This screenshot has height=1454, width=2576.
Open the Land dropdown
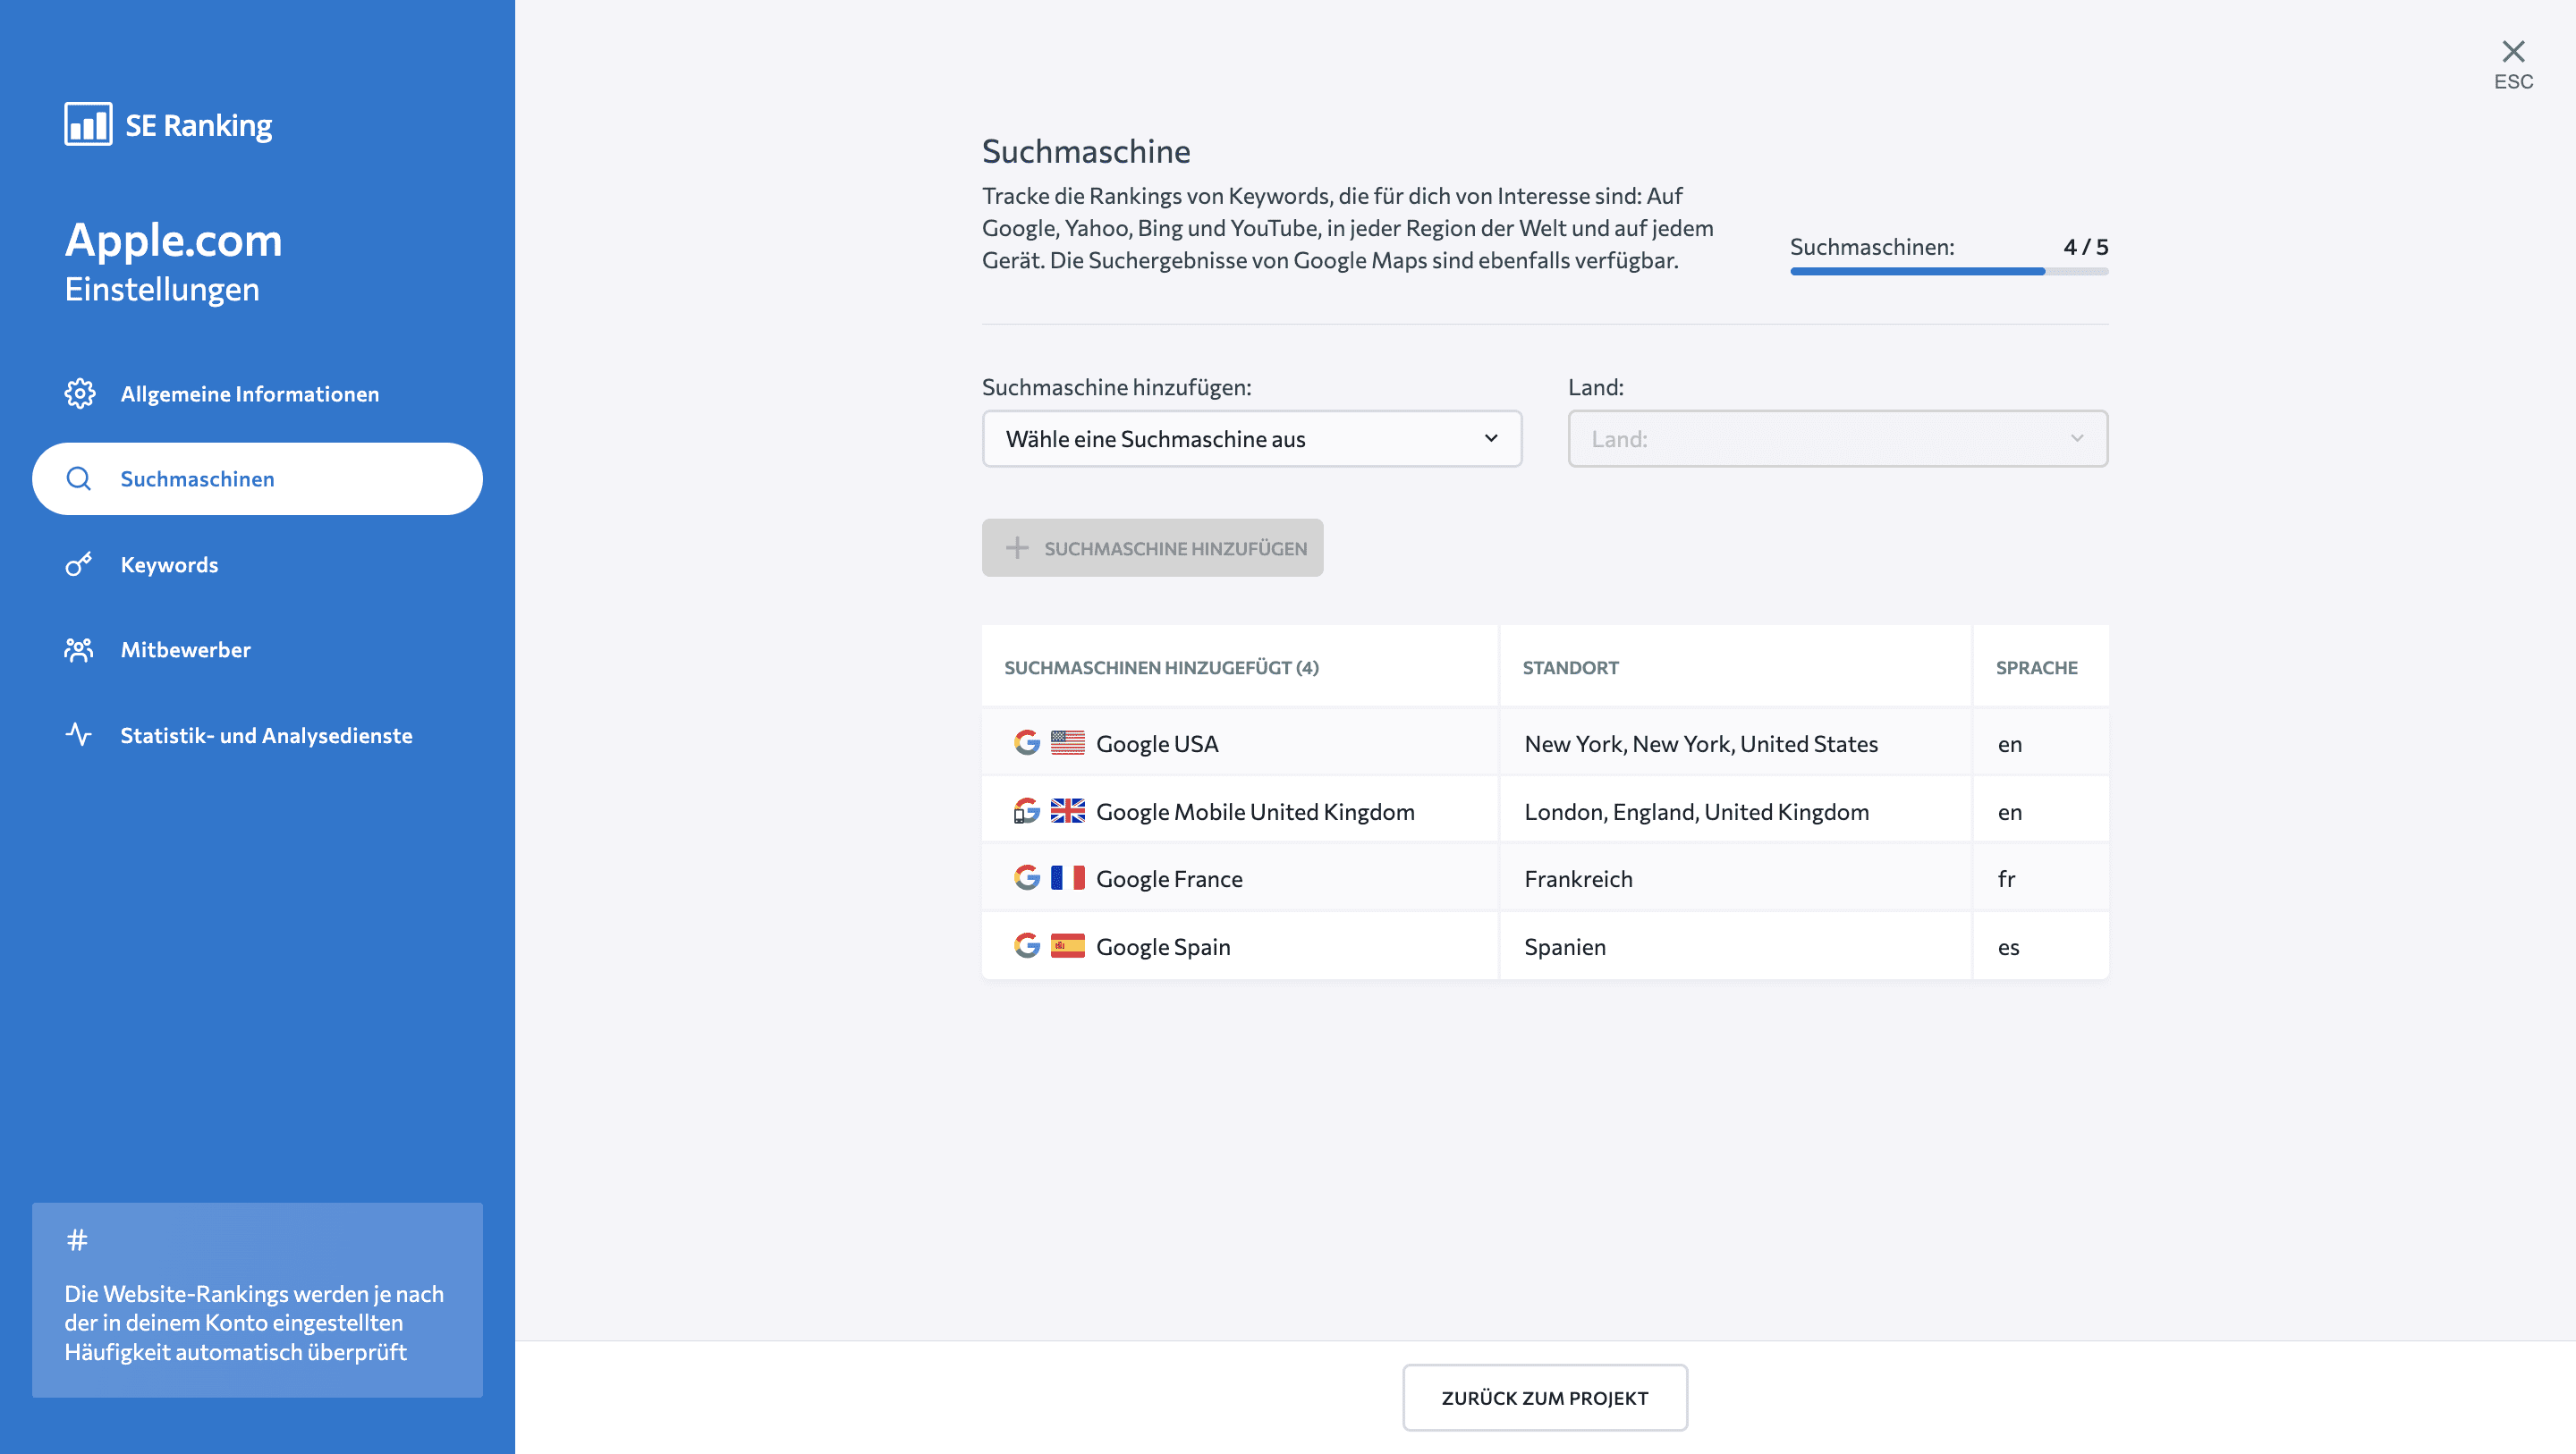[1838, 438]
